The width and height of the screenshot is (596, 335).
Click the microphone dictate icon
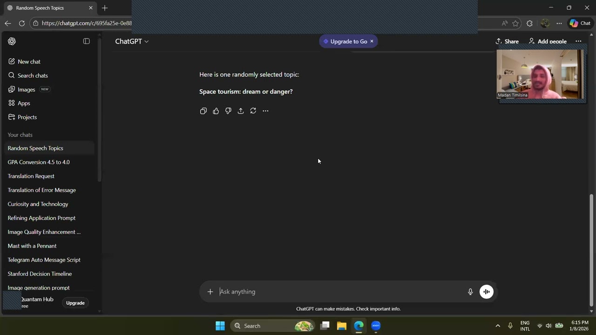[470, 292]
